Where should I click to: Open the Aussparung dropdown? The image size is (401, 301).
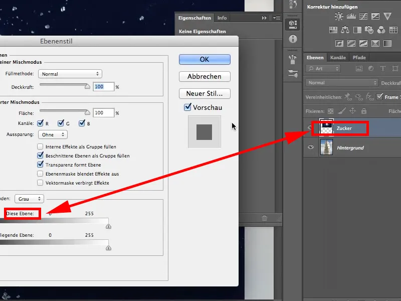(x=53, y=134)
